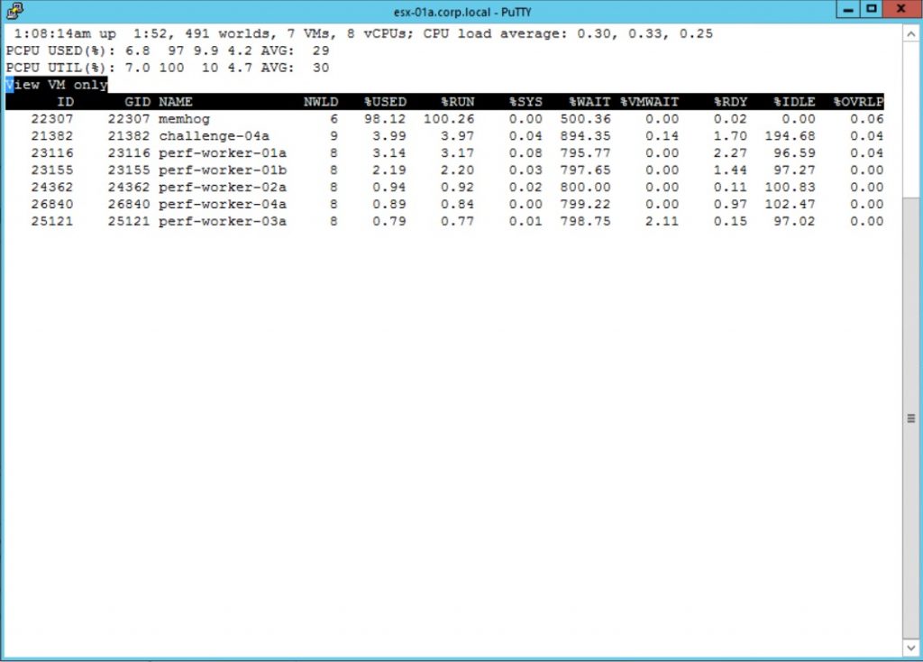
Task: Click the %OVRLP column header
Action: tap(858, 102)
